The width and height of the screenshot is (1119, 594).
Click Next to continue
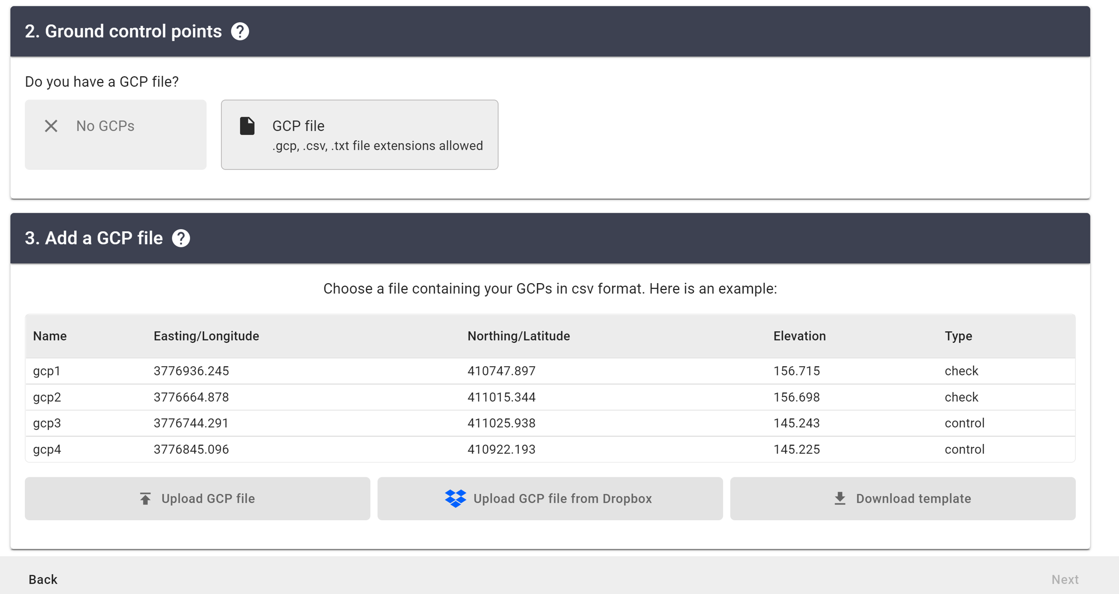point(1065,579)
